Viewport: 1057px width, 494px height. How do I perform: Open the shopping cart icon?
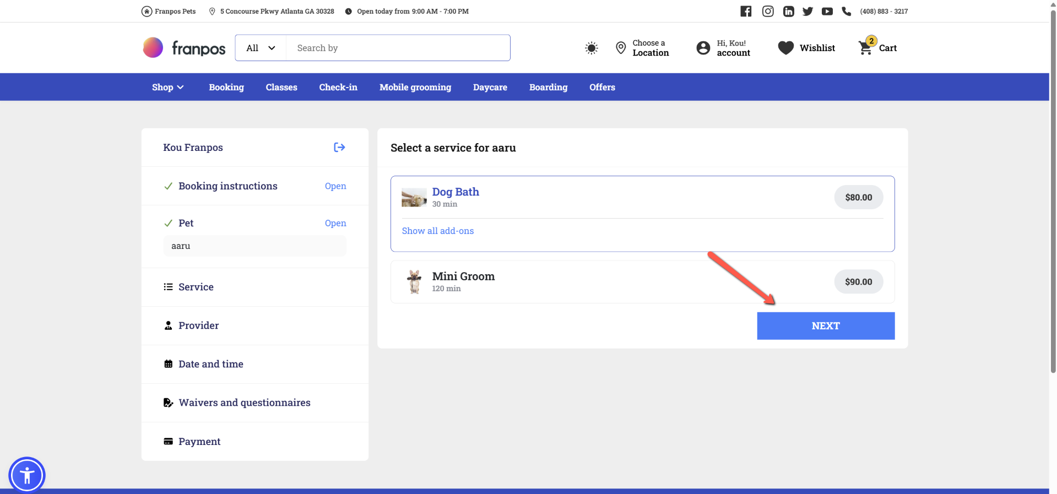click(865, 48)
